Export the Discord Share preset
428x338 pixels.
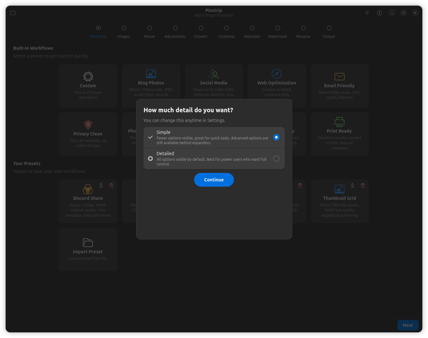[101, 185]
